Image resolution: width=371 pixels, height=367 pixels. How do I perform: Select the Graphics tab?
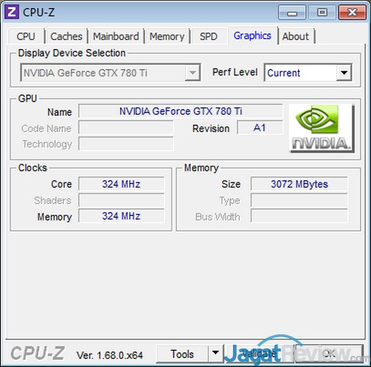(x=252, y=36)
